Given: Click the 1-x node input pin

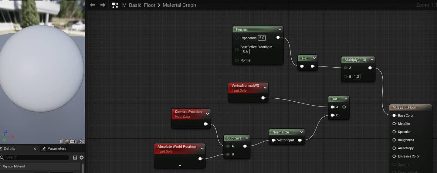Looking at the screenshot, I should [x=302, y=66].
